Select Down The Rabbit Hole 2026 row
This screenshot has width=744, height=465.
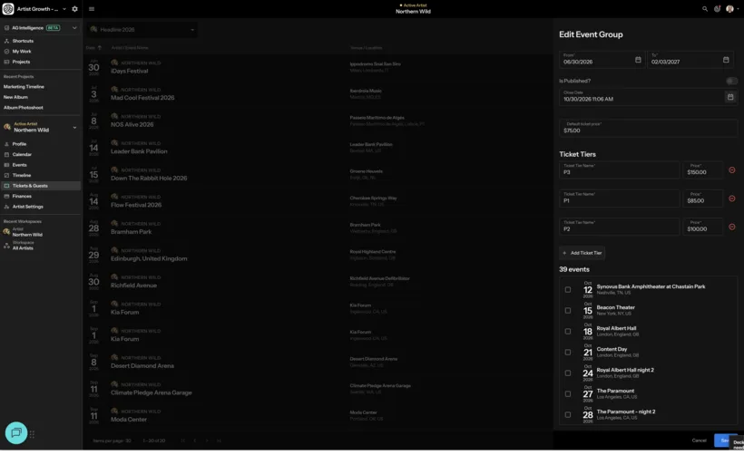(317, 174)
